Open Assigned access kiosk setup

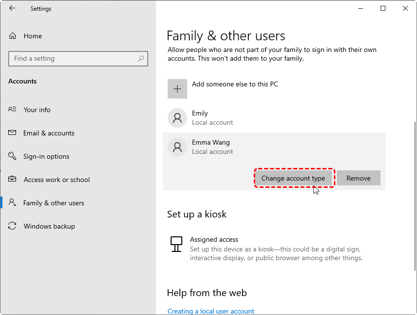[214, 239]
